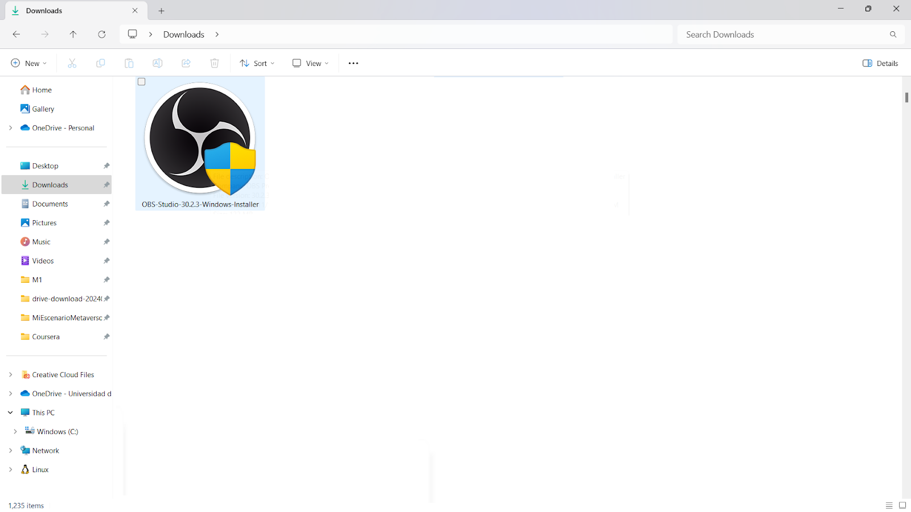The height and width of the screenshot is (512, 911).
Task: Click the pin icon next to M1
Action: (x=106, y=280)
